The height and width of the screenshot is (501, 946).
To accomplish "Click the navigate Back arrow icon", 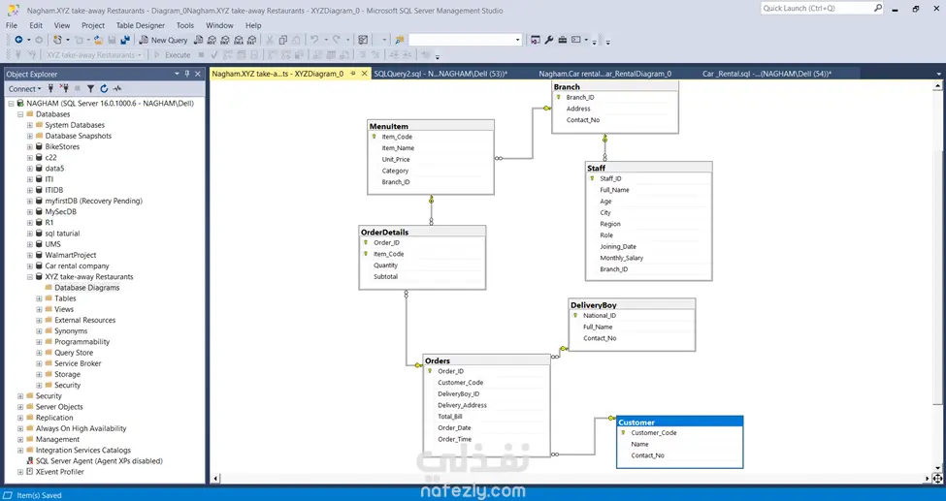I will tap(18, 40).
